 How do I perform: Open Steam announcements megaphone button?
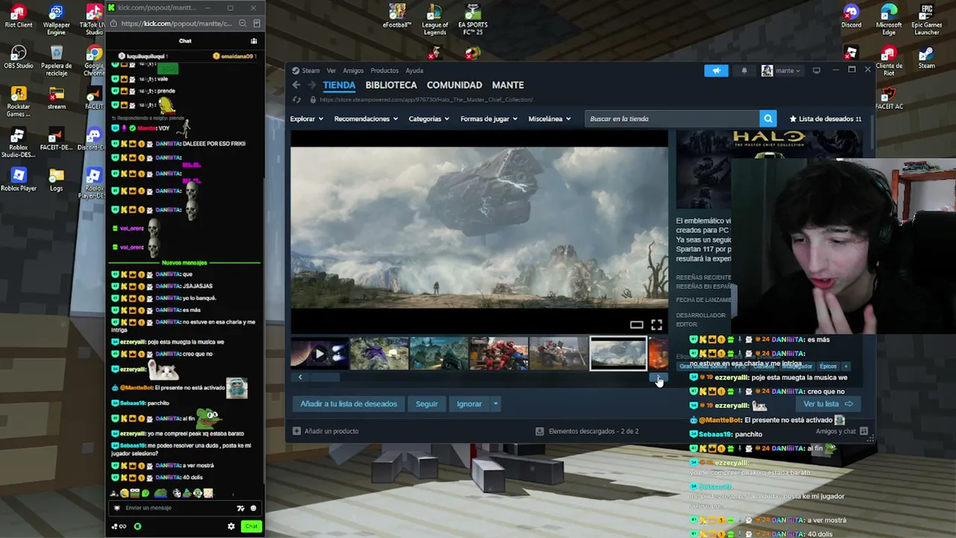point(716,70)
